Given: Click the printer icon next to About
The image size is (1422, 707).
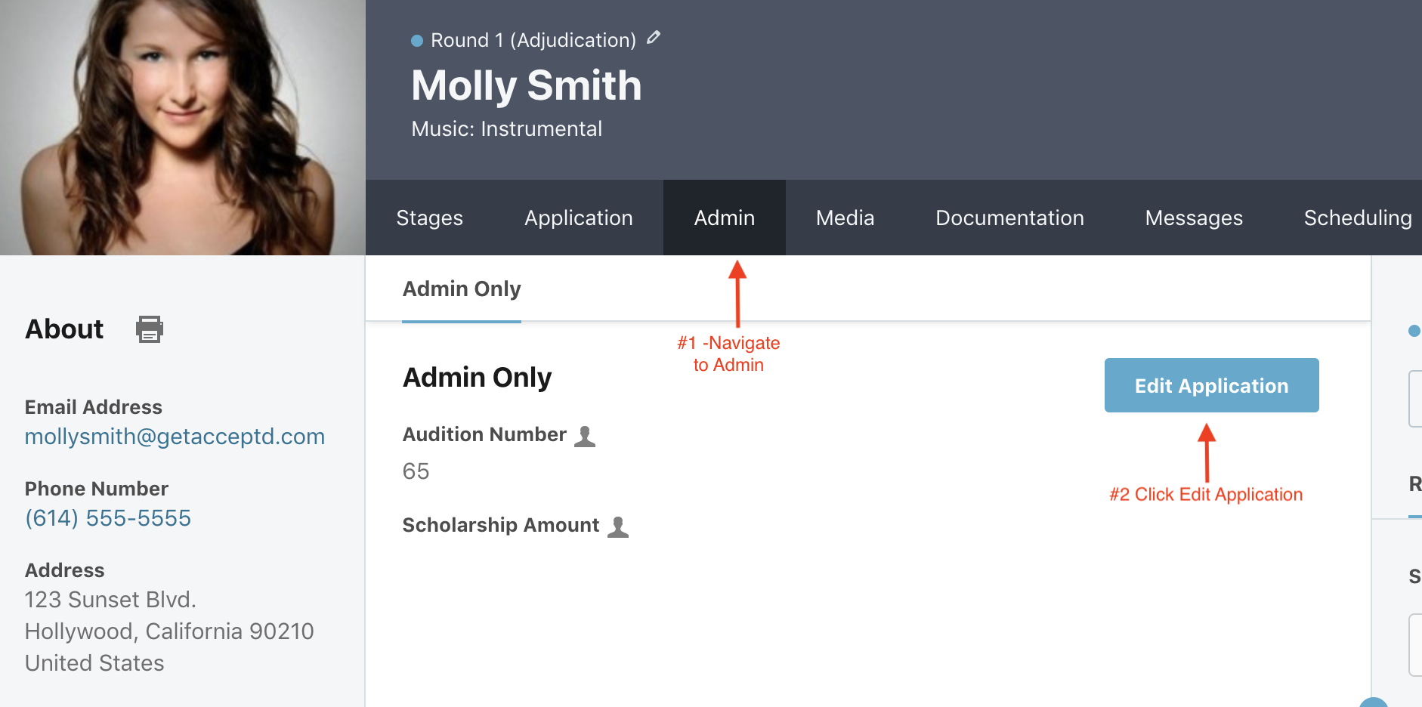Looking at the screenshot, I should 150,329.
